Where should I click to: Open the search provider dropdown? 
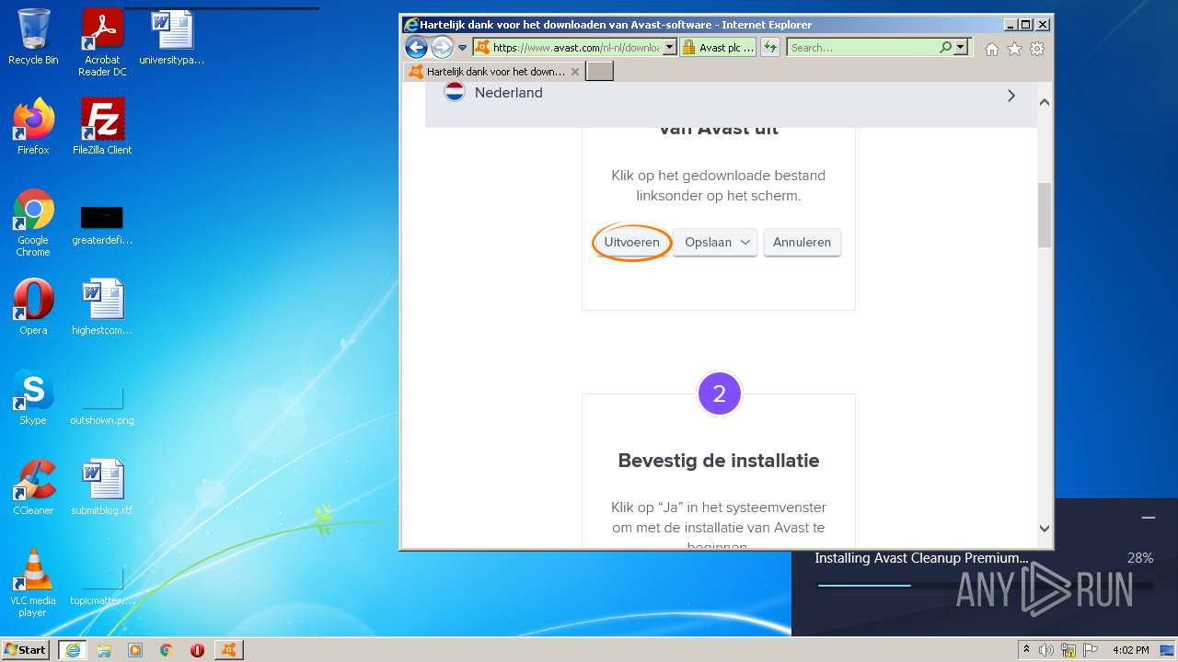click(x=961, y=47)
